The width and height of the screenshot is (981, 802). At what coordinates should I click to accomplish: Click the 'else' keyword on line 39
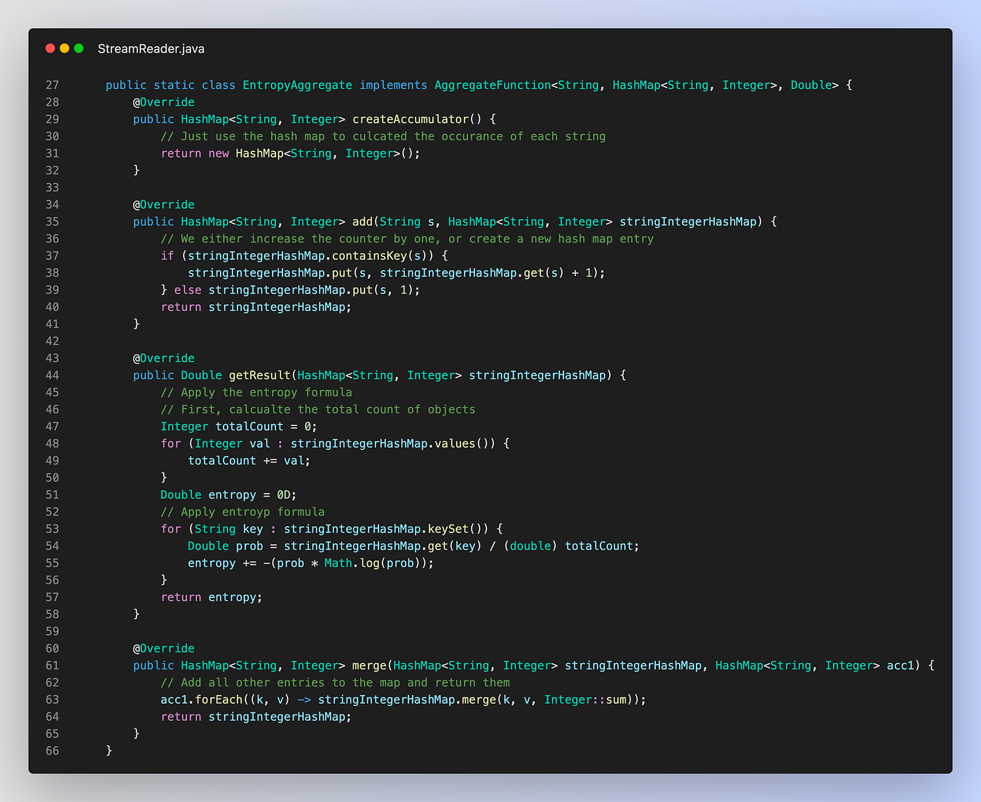click(188, 290)
